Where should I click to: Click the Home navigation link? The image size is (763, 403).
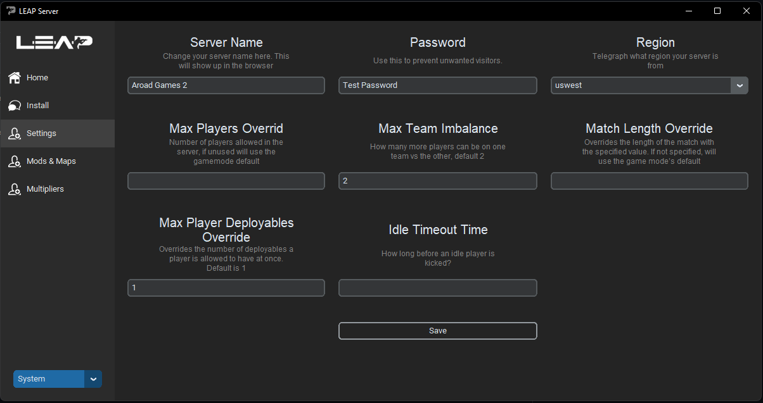tap(37, 77)
